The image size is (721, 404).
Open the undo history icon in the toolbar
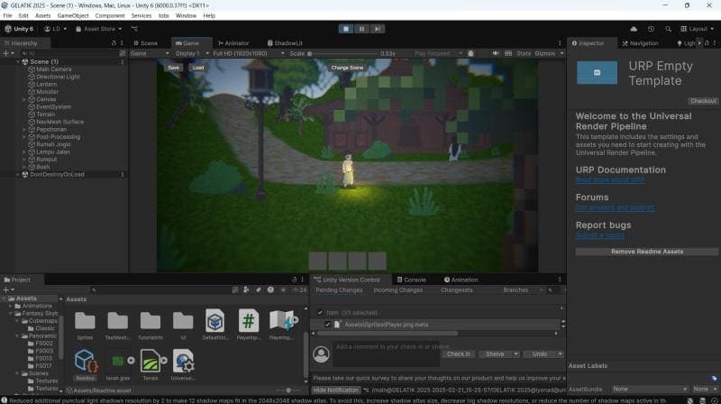[651, 29]
